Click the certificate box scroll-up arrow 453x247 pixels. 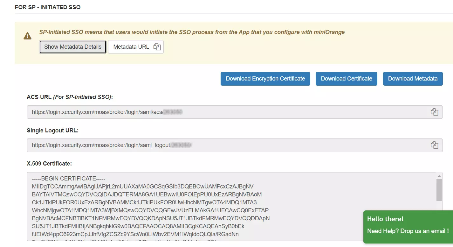tap(439, 176)
